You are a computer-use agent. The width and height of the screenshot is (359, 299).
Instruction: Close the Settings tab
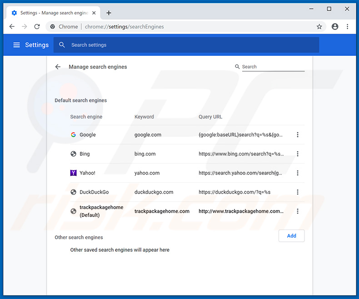[94, 13]
